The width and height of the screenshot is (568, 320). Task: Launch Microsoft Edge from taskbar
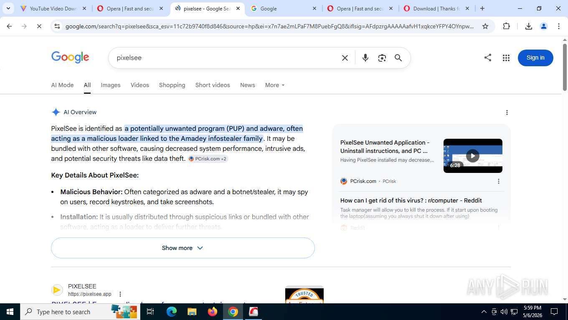tap(172, 312)
